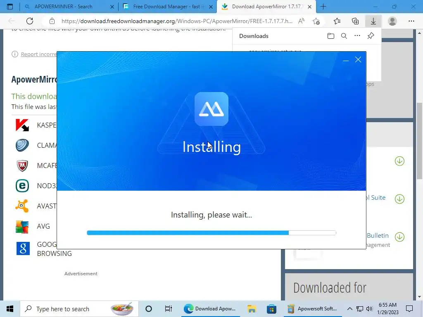Open the Edge tab actions menu
423x317 pixels.
[x=10, y=7]
